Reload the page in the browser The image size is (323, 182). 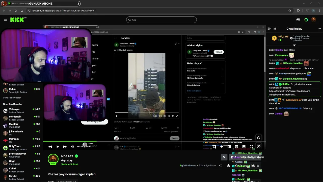pyautogui.click(x=16, y=11)
